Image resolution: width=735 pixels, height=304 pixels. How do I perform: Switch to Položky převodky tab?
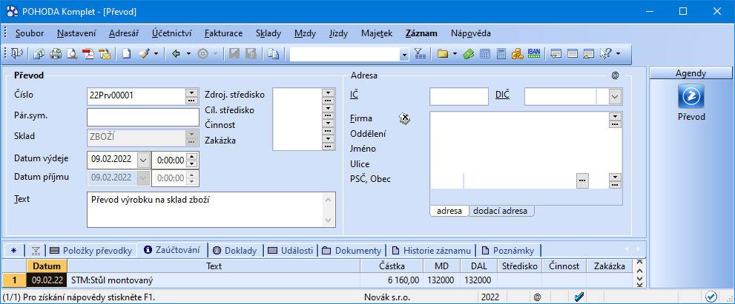(93, 251)
